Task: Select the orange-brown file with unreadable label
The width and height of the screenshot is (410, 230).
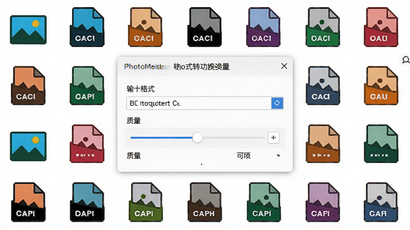Action: pyautogui.click(x=323, y=144)
